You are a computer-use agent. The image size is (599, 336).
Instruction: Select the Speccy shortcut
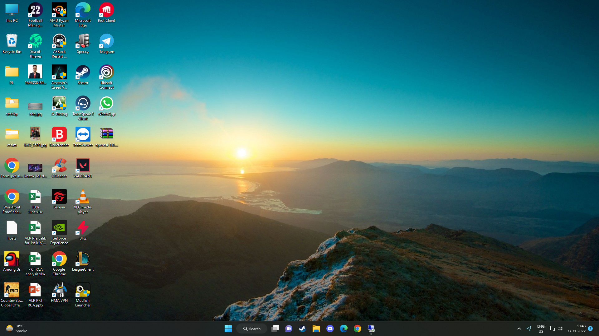[x=83, y=44]
